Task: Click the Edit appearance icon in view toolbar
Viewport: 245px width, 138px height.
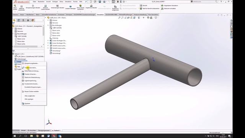Action: point(148,18)
